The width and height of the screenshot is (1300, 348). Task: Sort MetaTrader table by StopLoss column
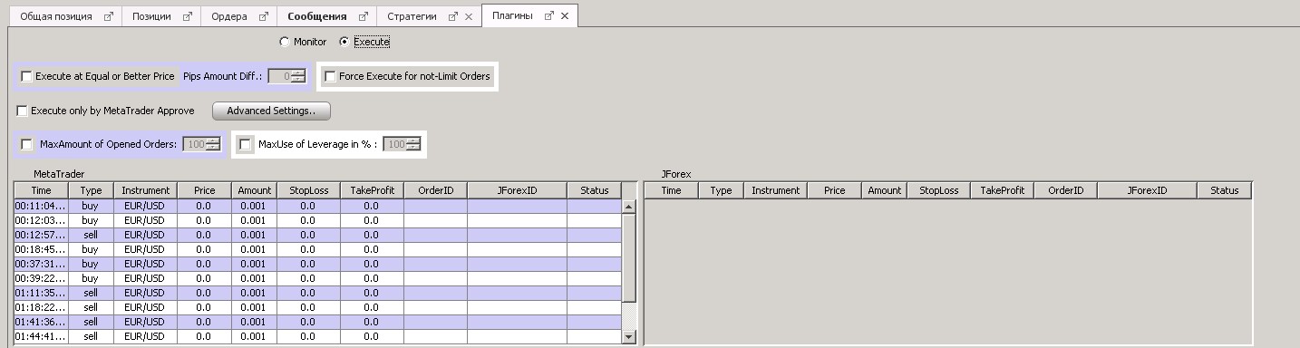click(308, 190)
